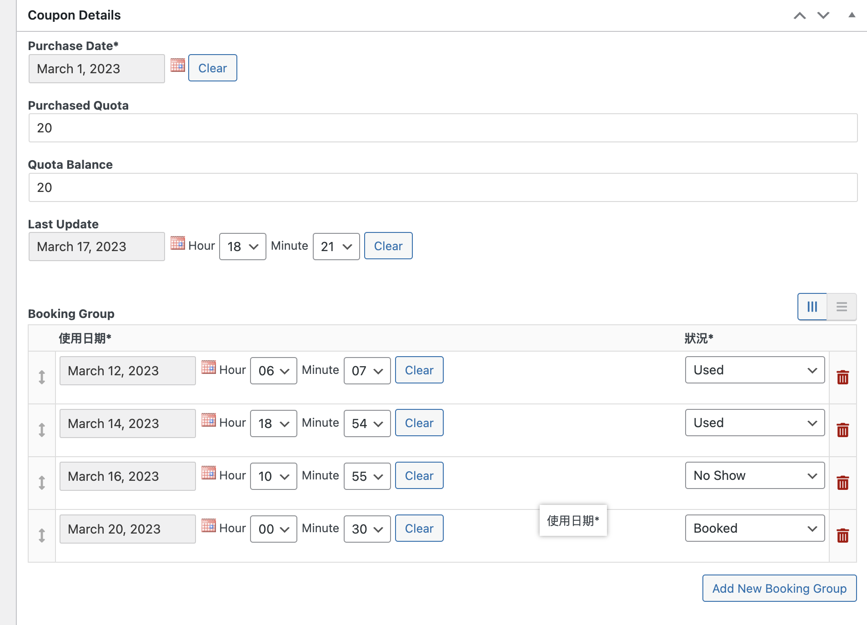867x625 pixels.
Task: Click the March 12, 2023 date field
Action: coord(128,371)
